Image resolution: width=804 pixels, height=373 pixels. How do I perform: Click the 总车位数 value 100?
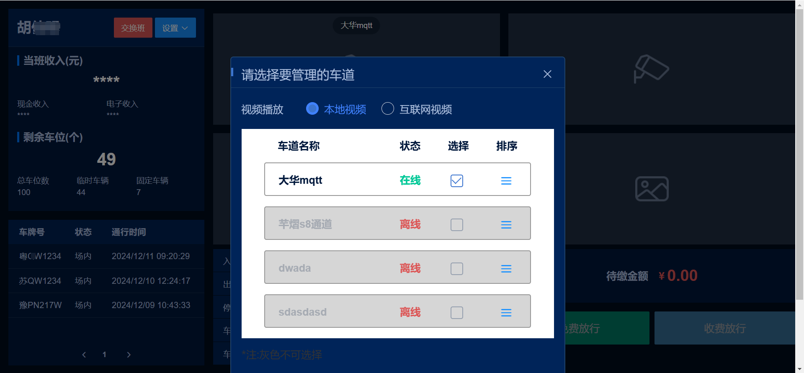24,192
